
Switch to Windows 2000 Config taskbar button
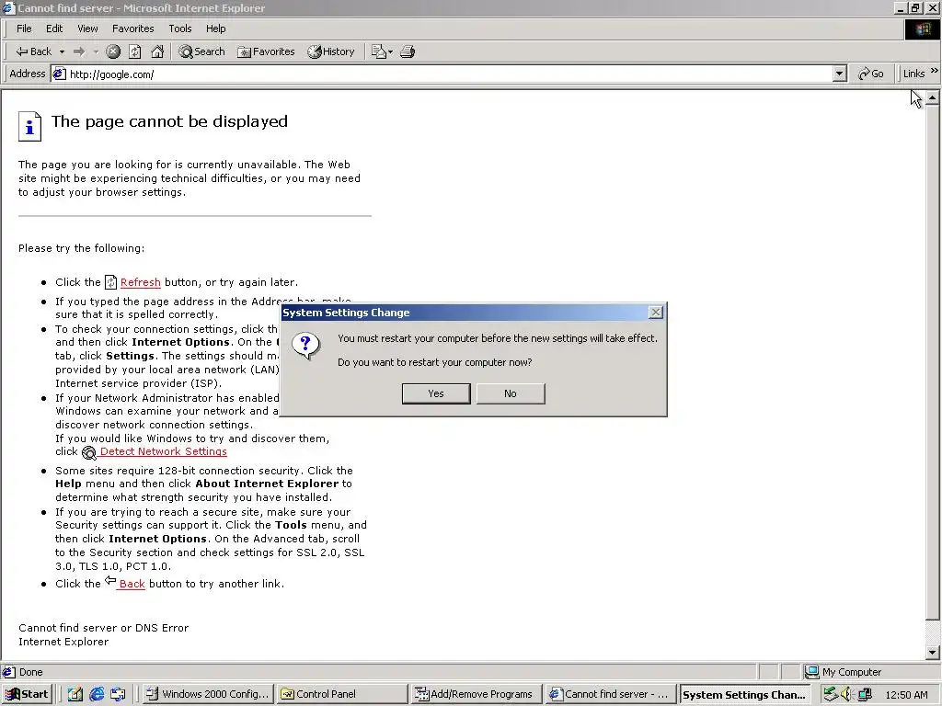(x=208, y=694)
